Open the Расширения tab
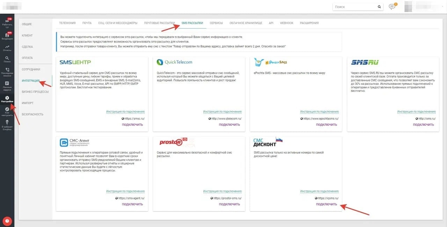 point(309,23)
